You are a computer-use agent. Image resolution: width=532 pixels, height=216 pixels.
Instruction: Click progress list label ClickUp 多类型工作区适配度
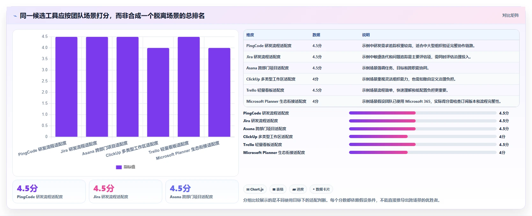point(268,136)
